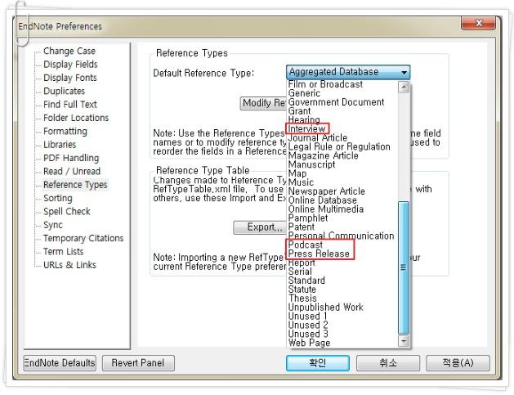Go to Spell Check settings
The height and width of the screenshot is (395, 514).
[67, 211]
